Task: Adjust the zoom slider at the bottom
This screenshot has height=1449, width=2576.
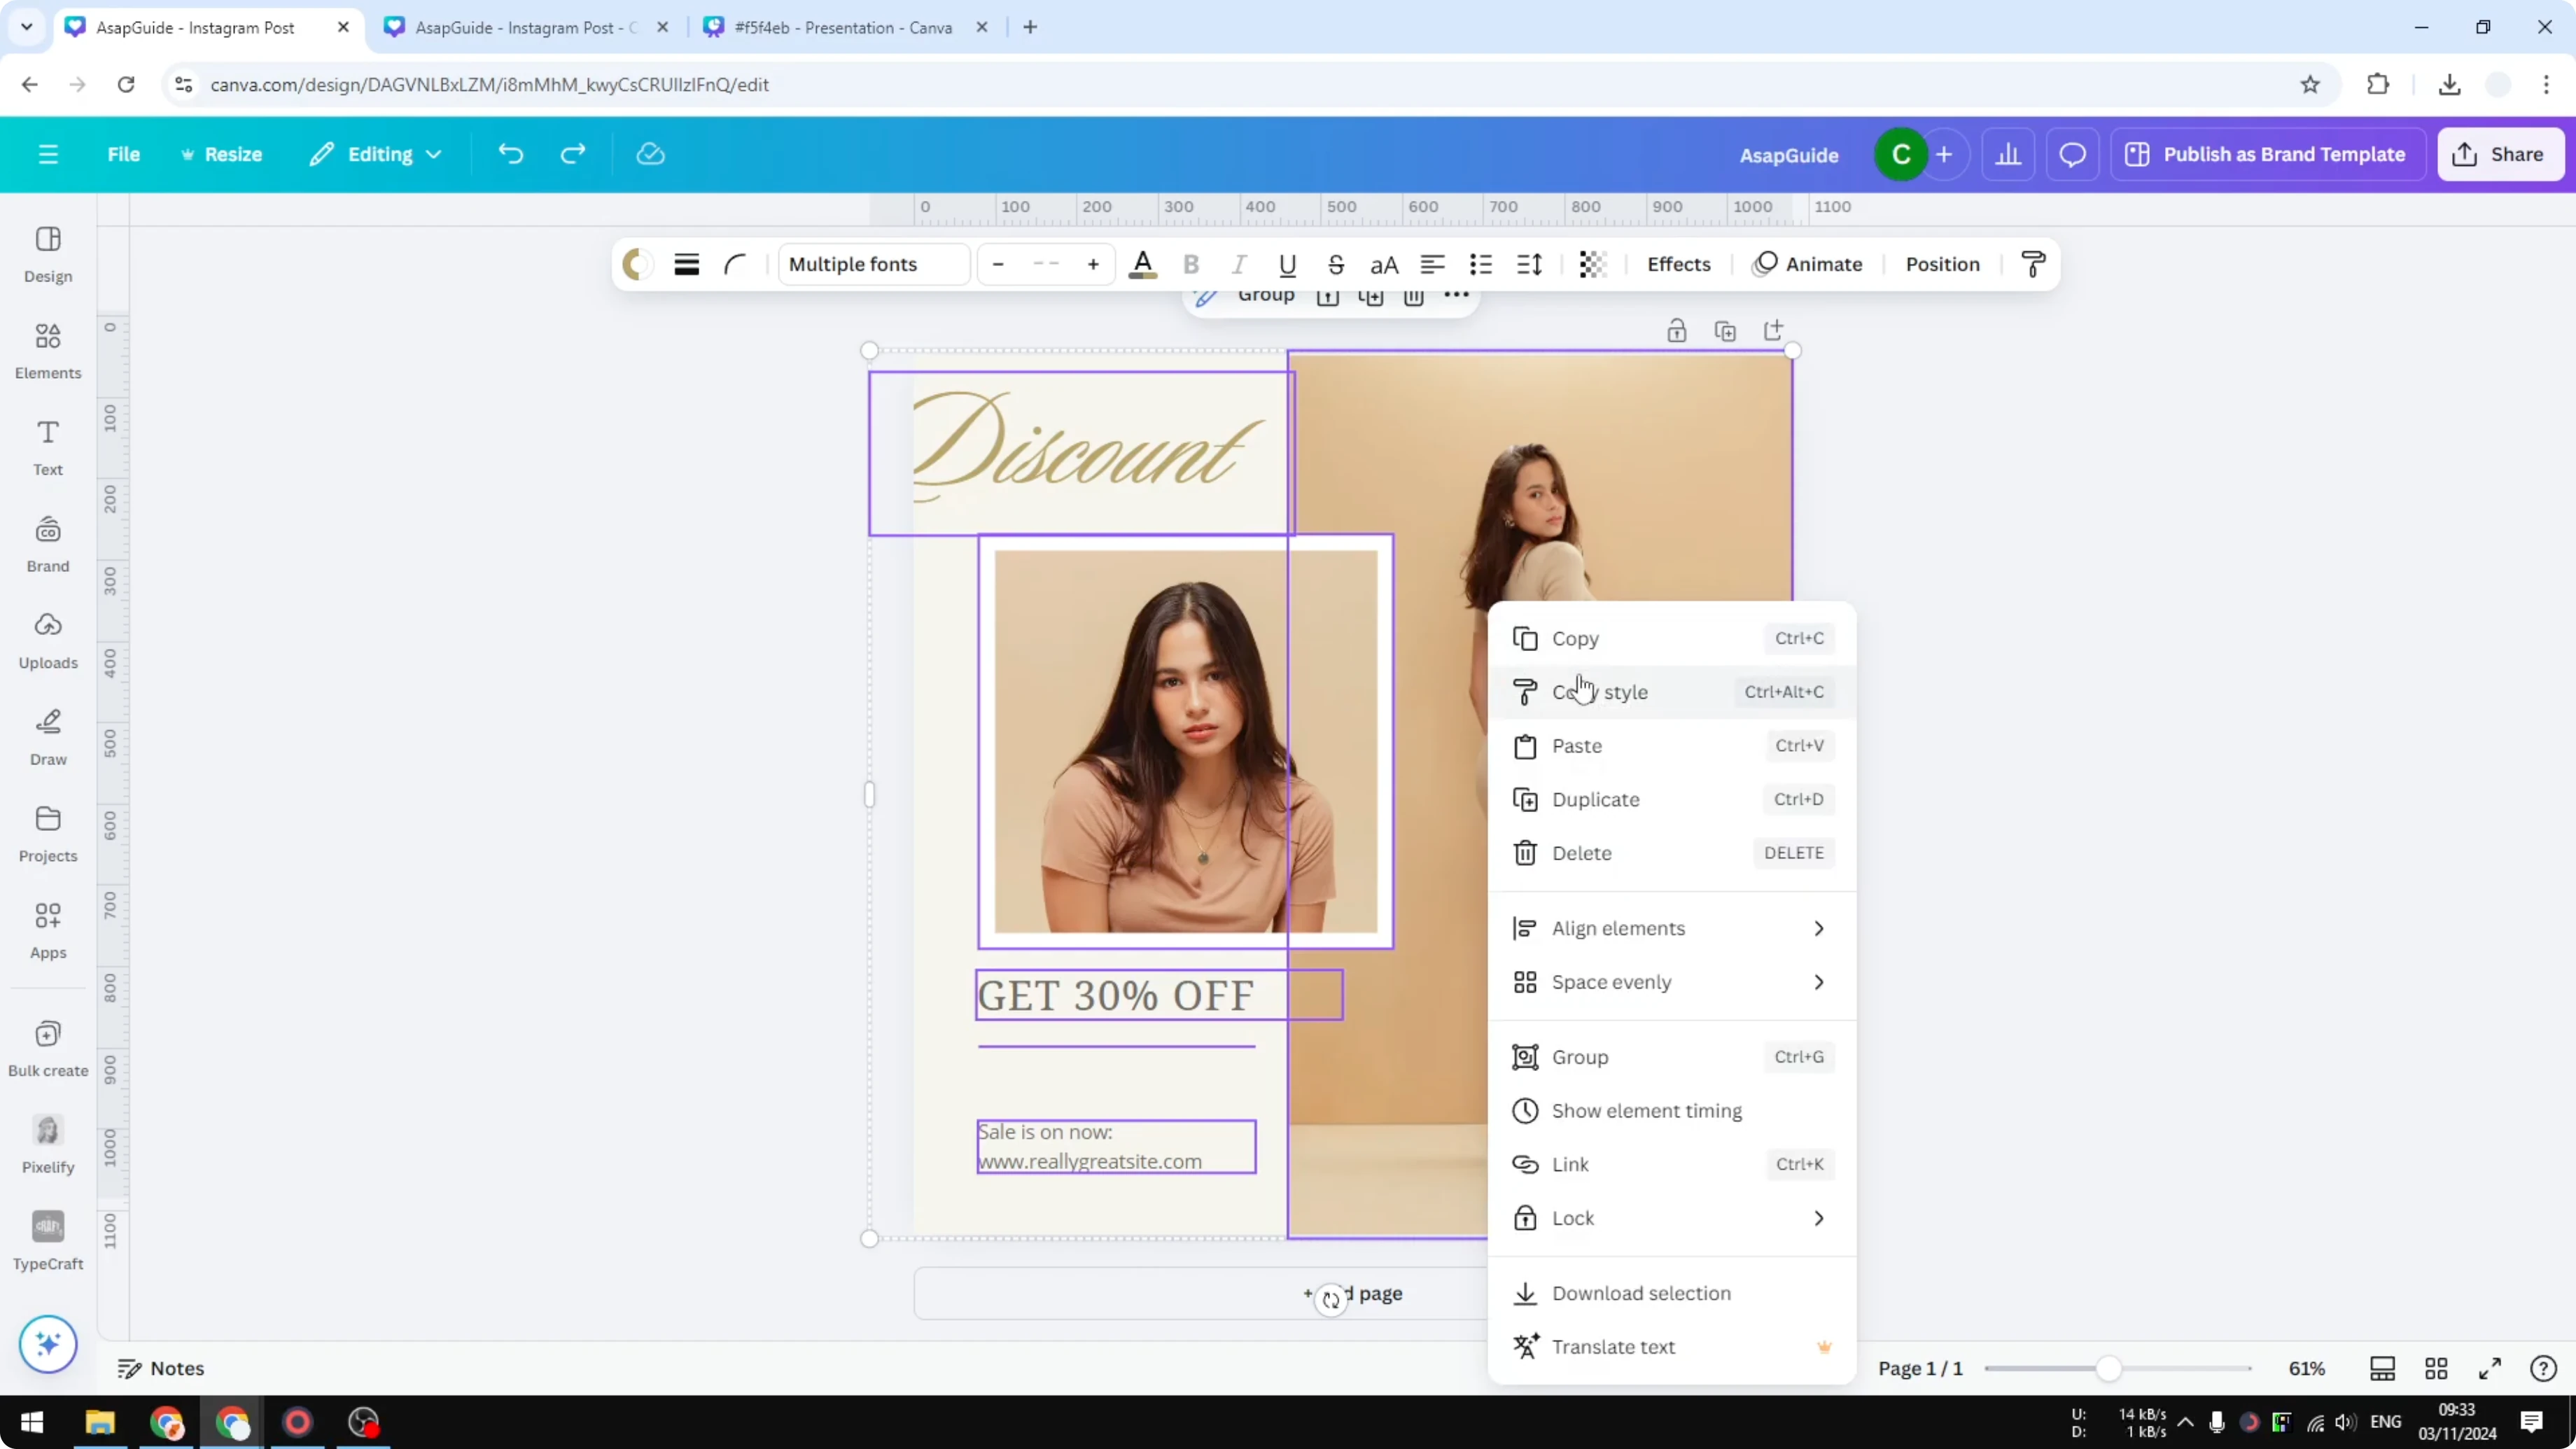Action: point(2110,1368)
